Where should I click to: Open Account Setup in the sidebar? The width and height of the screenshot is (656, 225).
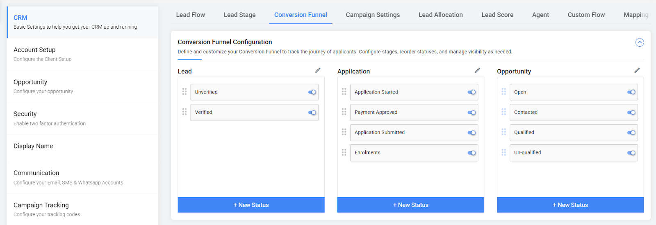(82, 54)
